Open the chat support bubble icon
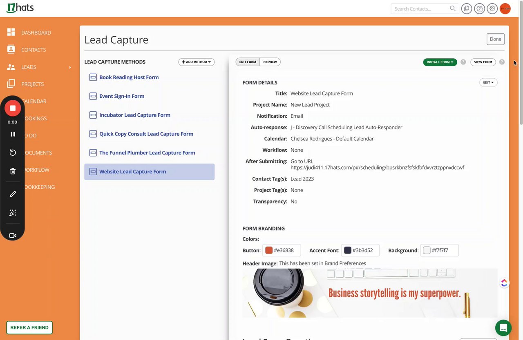The image size is (523, 340). click(x=503, y=328)
